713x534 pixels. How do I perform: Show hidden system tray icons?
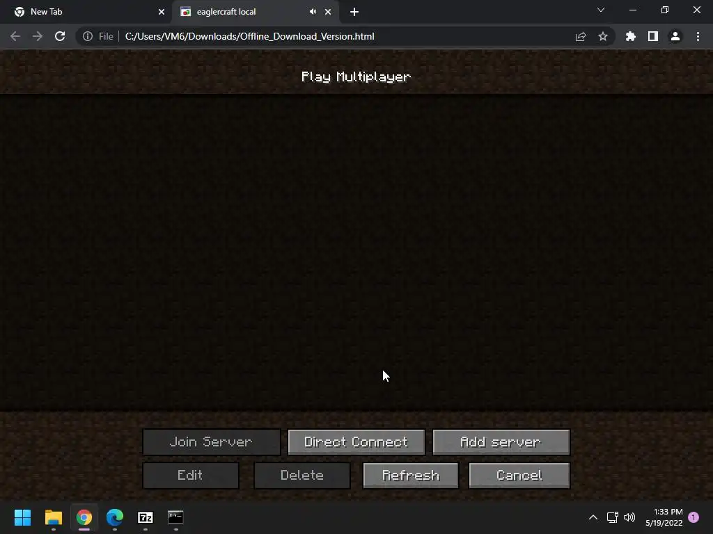[x=593, y=517]
